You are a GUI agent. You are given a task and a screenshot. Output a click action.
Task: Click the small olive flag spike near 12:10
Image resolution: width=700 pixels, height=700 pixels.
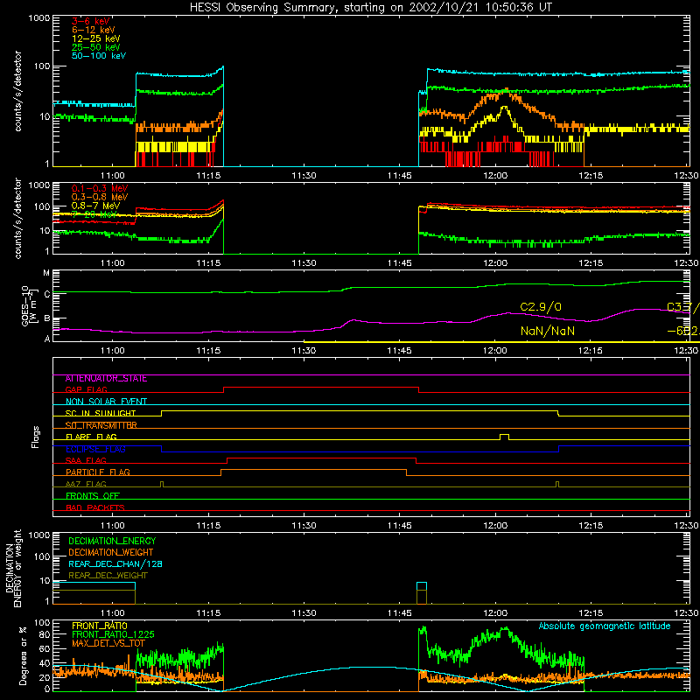[557, 484]
